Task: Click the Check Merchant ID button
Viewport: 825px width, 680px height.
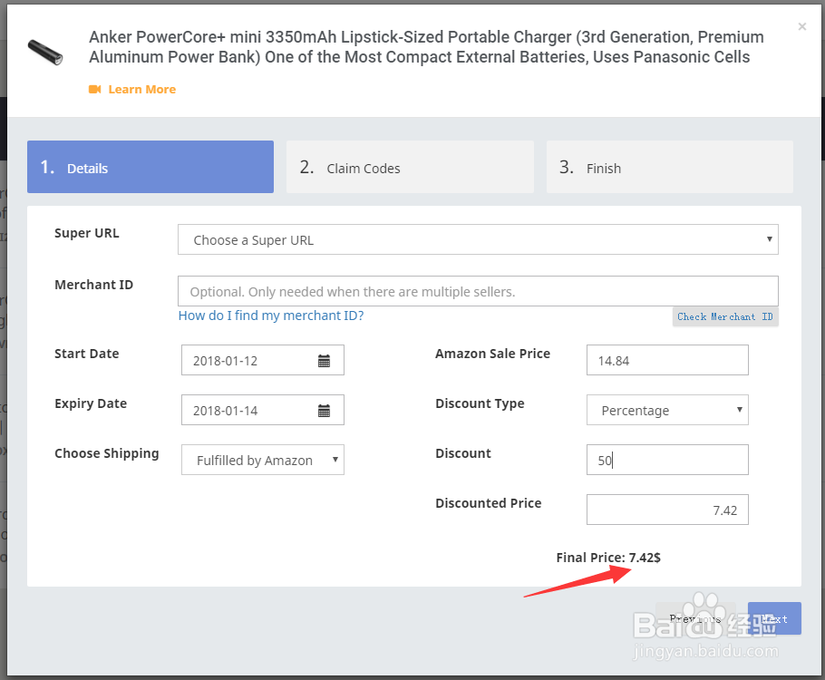Action: tap(725, 316)
